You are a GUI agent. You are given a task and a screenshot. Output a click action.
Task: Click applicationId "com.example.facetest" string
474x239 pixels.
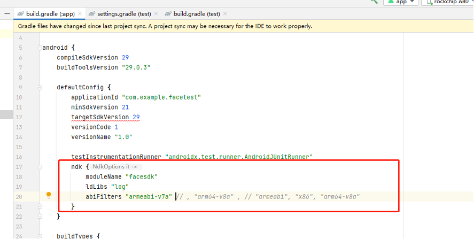(x=161, y=97)
